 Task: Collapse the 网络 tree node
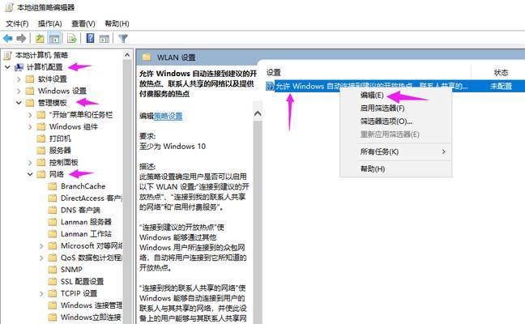tap(30, 174)
